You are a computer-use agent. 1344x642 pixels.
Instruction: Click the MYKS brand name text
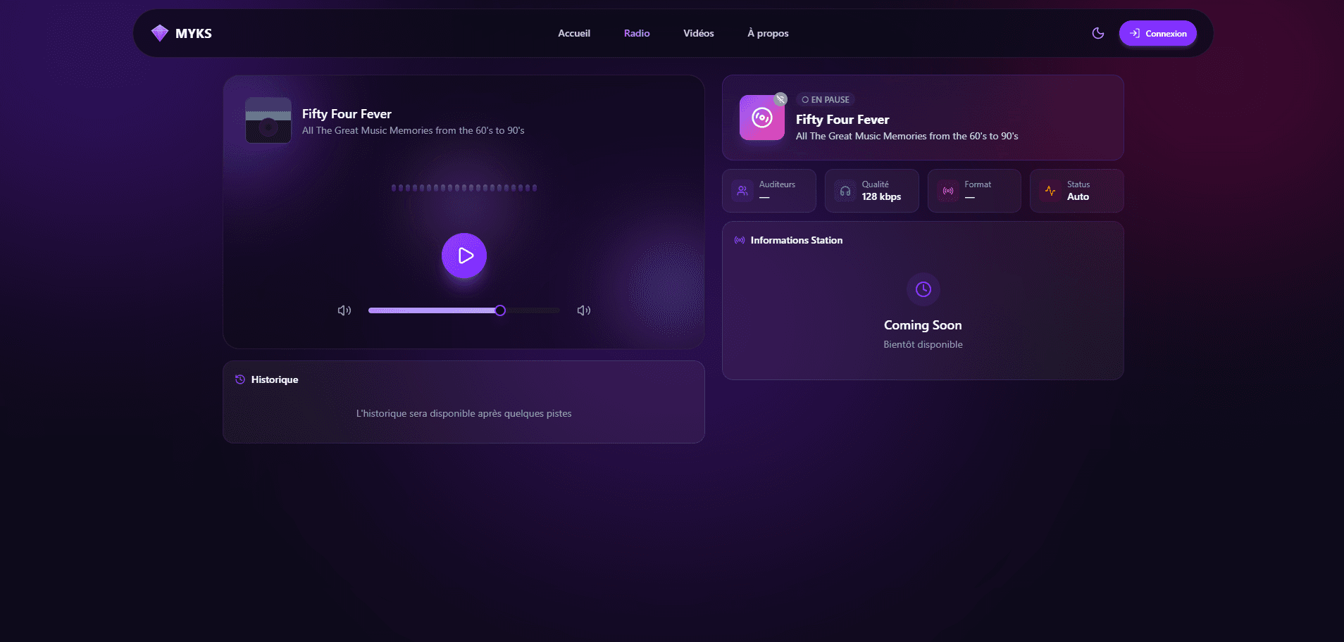pos(194,33)
